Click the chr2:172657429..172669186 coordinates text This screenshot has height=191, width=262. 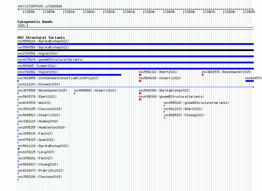click(40, 6)
